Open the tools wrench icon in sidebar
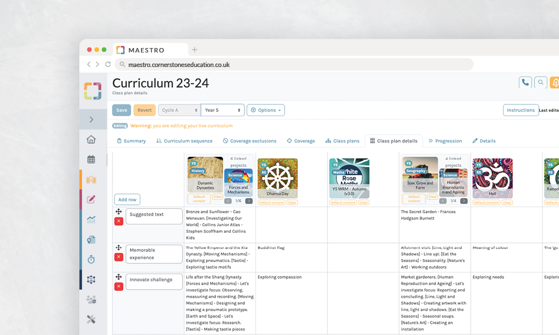The height and width of the screenshot is (335, 559). coord(91,319)
